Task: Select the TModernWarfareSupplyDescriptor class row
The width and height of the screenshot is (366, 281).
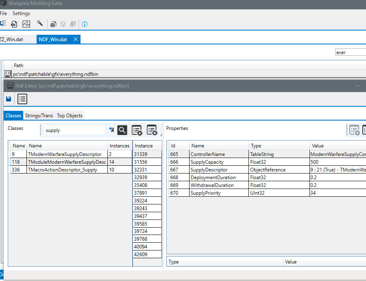Action: (71, 154)
